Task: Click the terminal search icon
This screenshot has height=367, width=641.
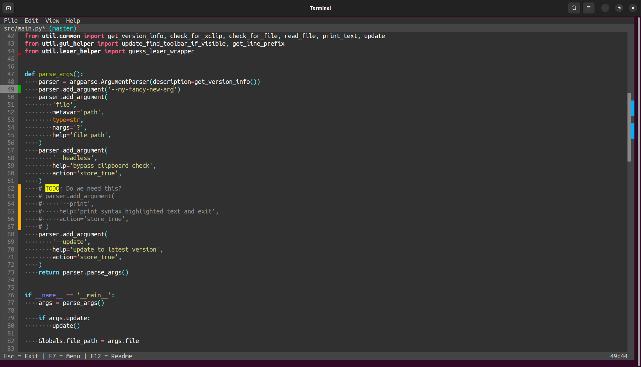Action: tap(574, 8)
